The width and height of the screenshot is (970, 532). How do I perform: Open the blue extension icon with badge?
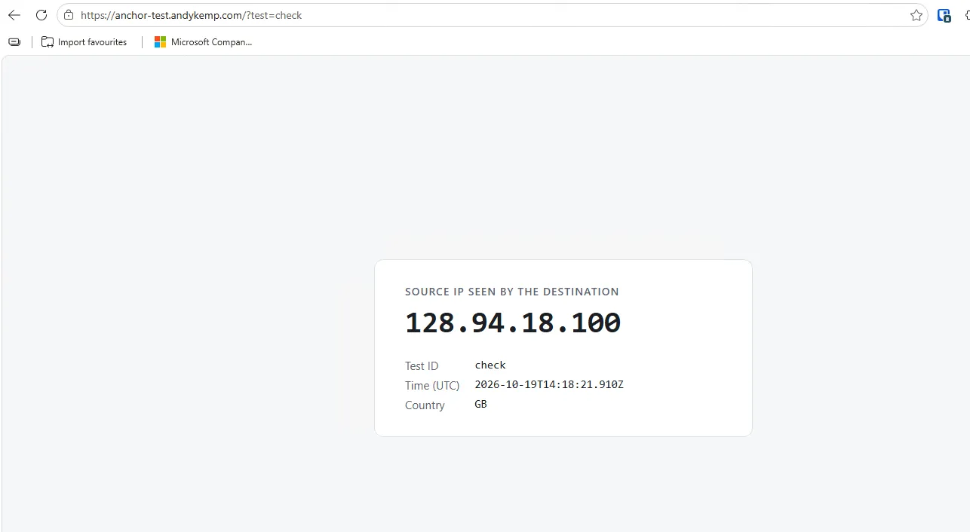click(944, 15)
